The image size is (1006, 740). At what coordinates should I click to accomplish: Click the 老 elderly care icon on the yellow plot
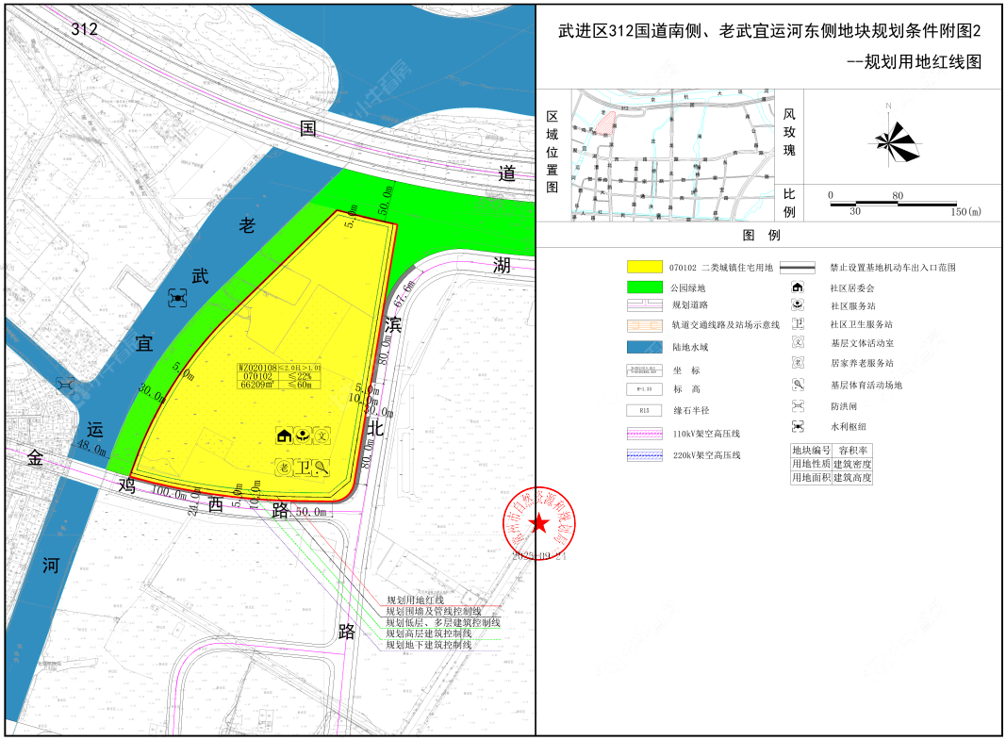(283, 466)
